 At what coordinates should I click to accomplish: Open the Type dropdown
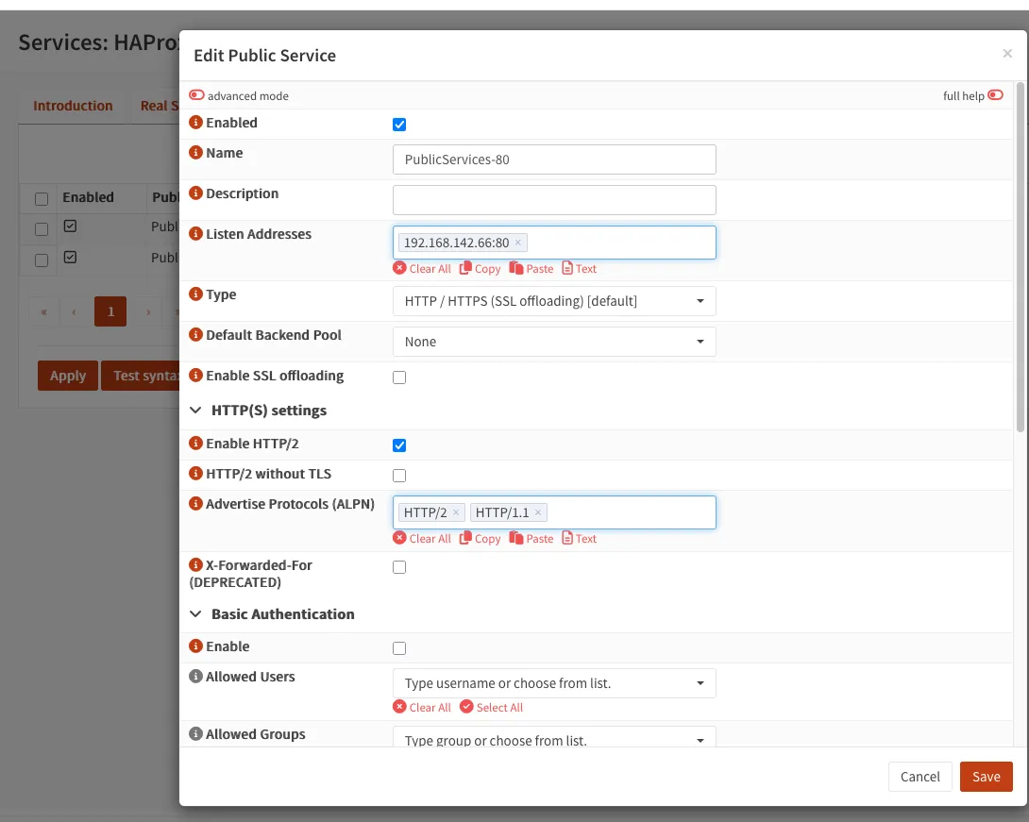pyautogui.click(x=553, y=301)
